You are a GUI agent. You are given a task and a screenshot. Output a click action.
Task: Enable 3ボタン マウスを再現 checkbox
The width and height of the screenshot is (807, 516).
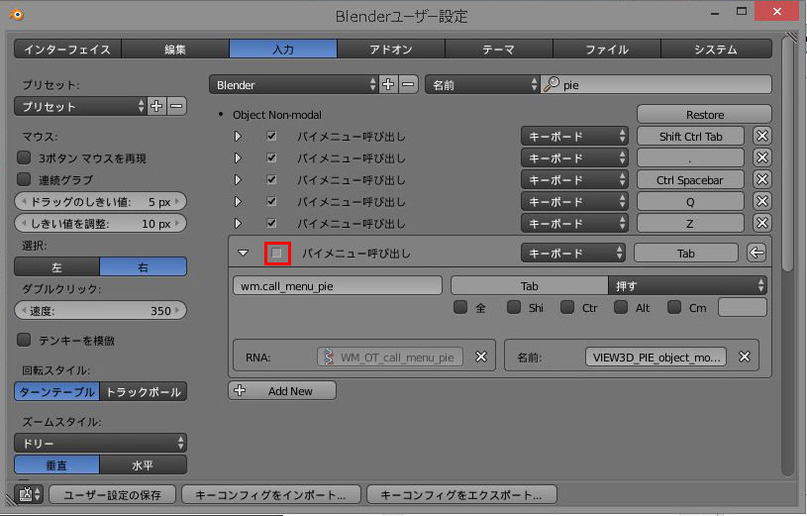(24, 157)
